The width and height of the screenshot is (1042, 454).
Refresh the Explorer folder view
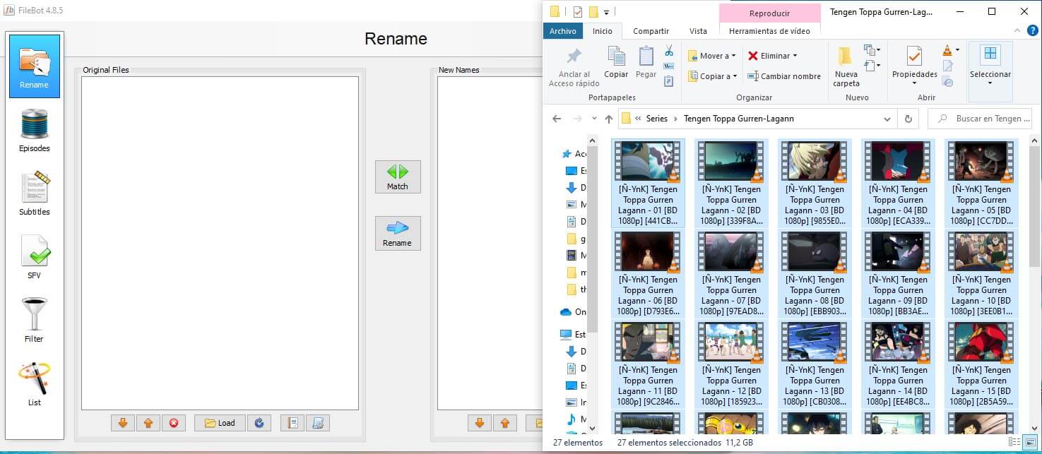[908, 119]
